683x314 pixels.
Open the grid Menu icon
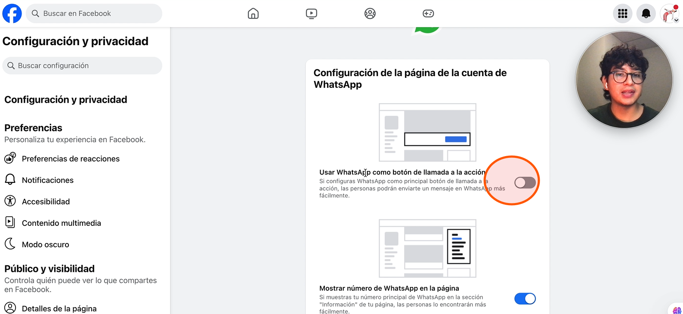pyautogui.click(x=623, y=14)
